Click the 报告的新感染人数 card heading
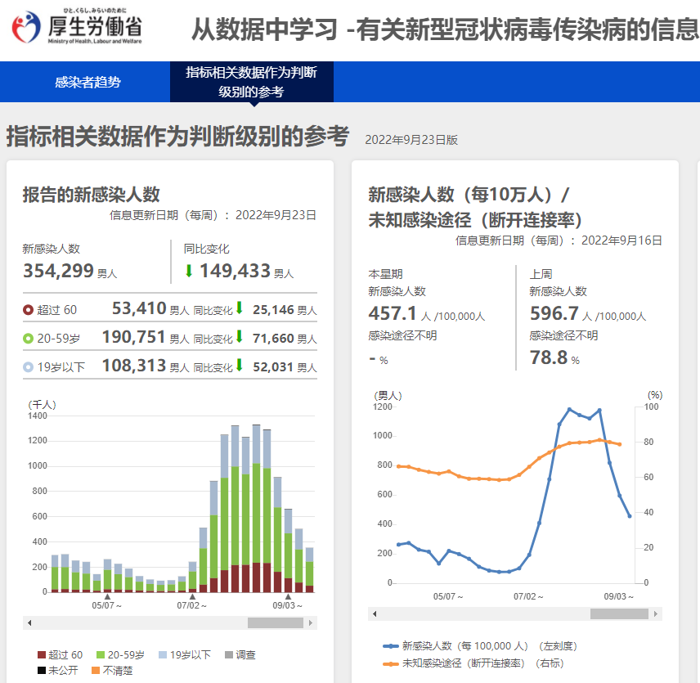Screen dimensions: 700x683 point(91,195)
